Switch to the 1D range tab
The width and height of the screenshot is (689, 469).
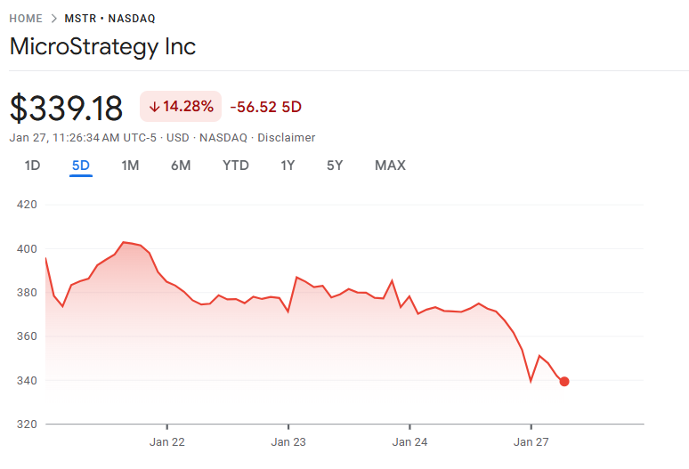(x=32, y=166)
